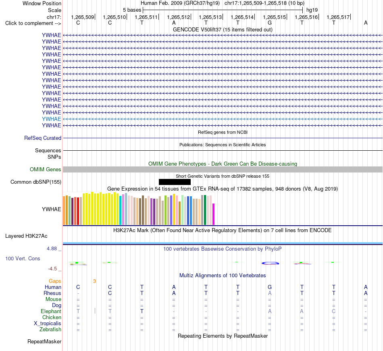Open the H3K27Ac Mark ENCODE track title
The width and height of the screenshot is (383, 351).
point(223,231)
